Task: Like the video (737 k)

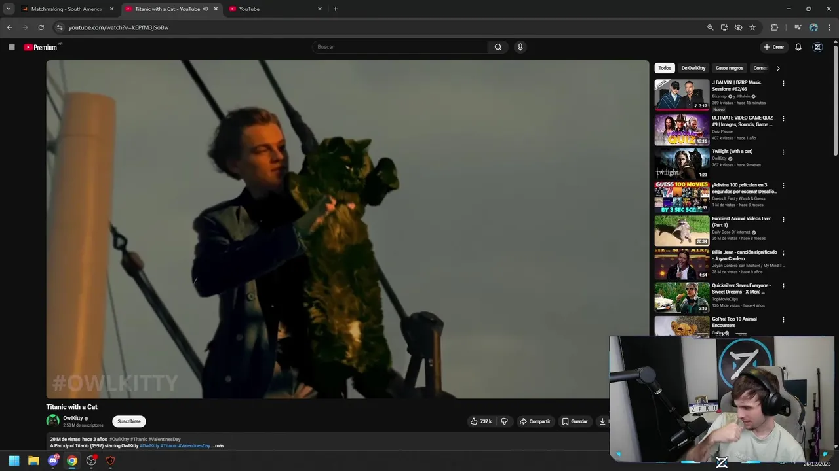Action: click(480, 421)
